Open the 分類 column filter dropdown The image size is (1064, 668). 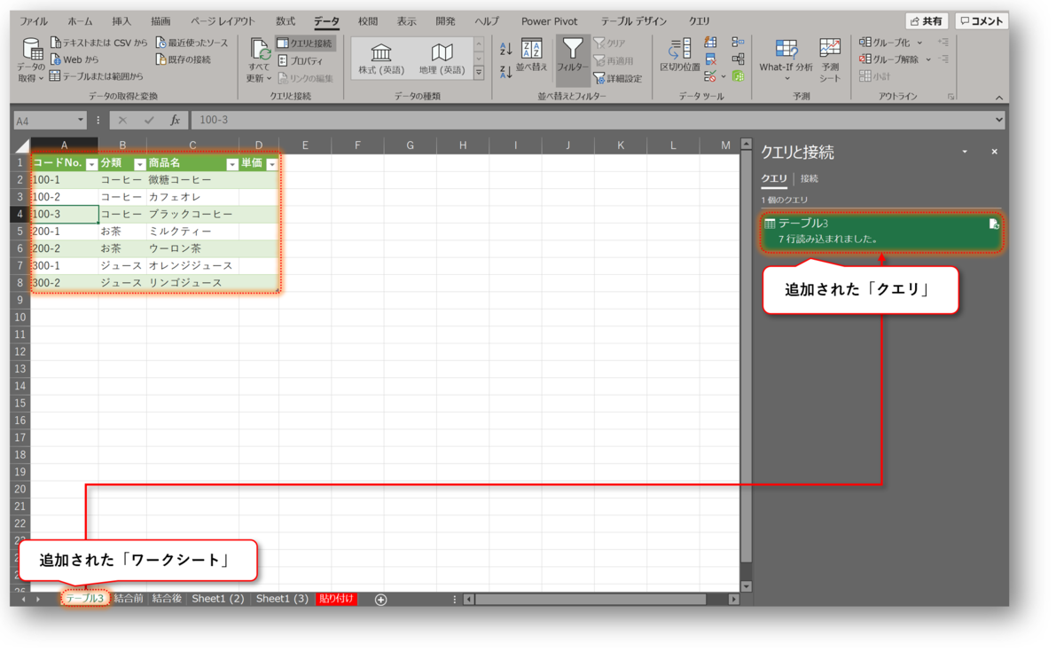coord(140,162)
